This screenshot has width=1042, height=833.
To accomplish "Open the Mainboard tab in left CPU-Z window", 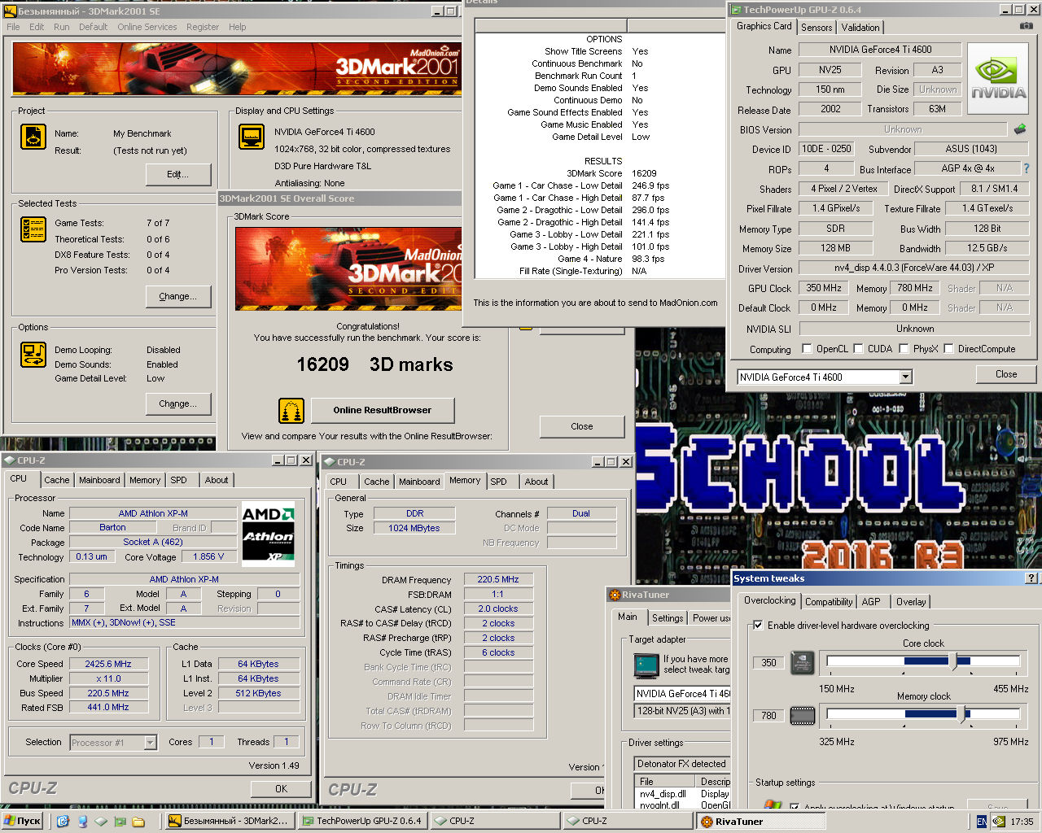I will click(x=99, y=481).
